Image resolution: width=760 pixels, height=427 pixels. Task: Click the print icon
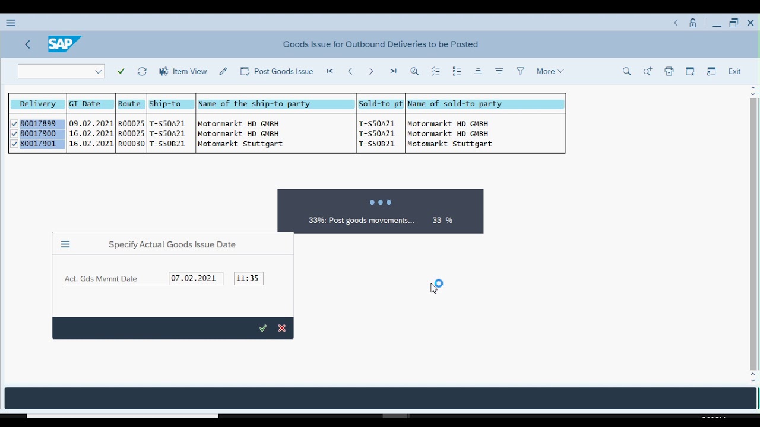(669, 71)
